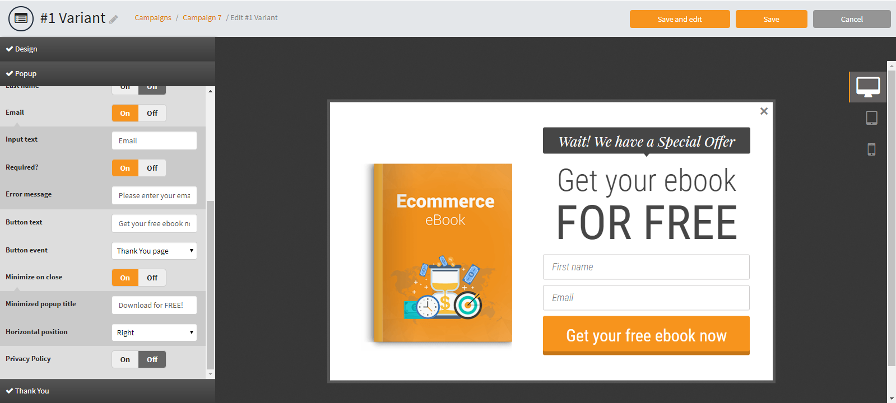The height and width of the screenshot is (403, 896).
Task: Click Email field in popup preview
Action: click(x=646, y=298)
